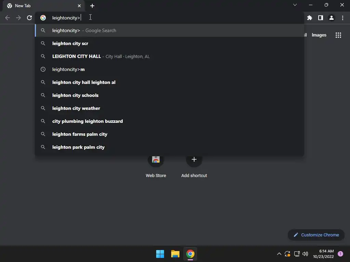This screenshot has width=350, height=262.
Task: Select history suggestion 'leightoncity>m'
Action: [170, 69]
